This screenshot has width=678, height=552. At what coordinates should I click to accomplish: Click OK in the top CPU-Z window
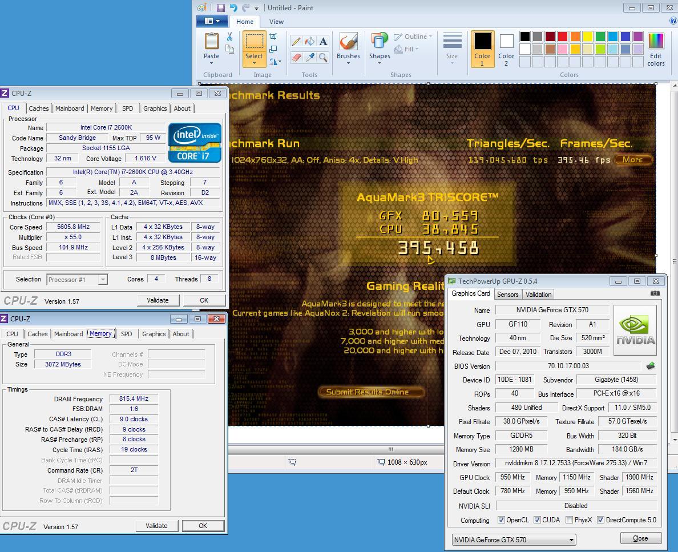tap(204, 300)
